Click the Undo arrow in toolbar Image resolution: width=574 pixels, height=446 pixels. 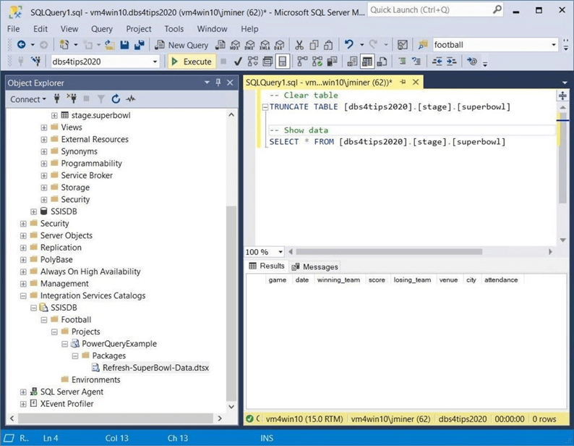tap(350, 45)
